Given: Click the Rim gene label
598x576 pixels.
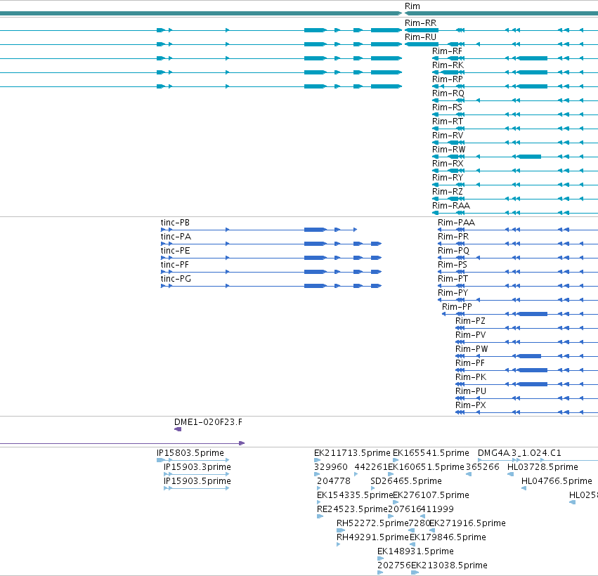Looking at the screenshot, I should tap(412, 6).
